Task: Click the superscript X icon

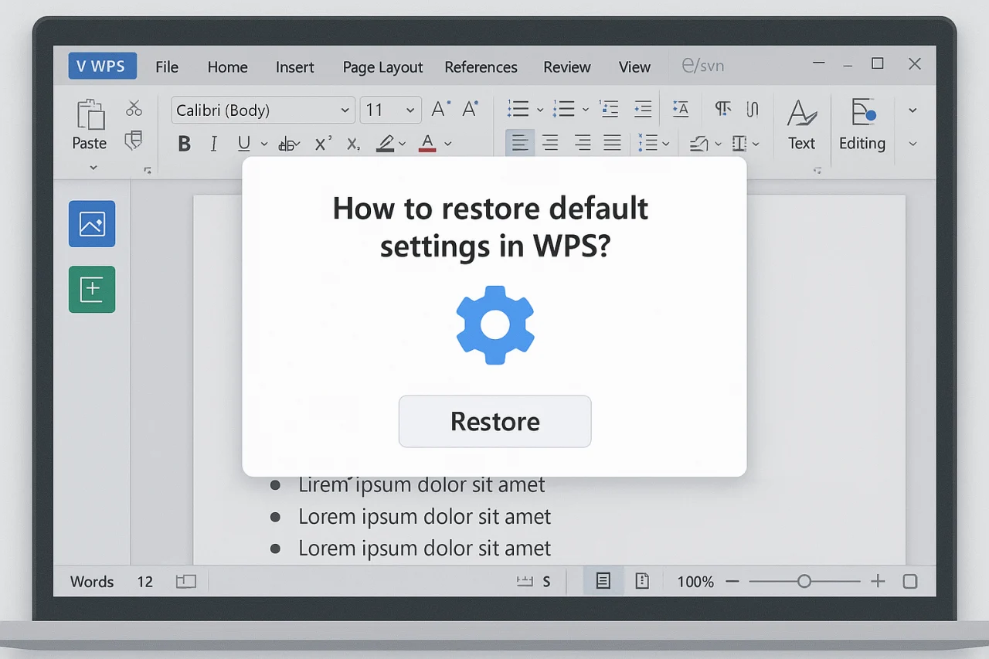Action: coord(323,143)
